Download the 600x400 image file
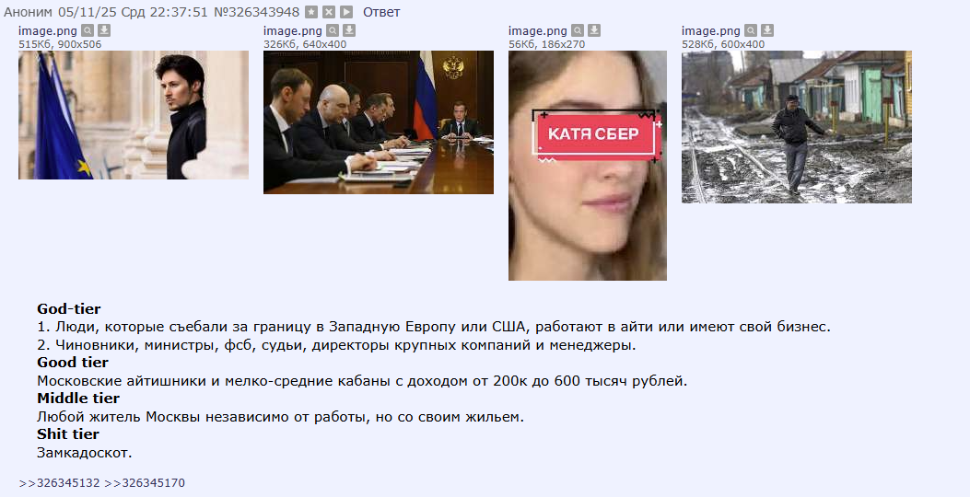The height and width of the screenshot is (497, 970). tap(767, 30)
